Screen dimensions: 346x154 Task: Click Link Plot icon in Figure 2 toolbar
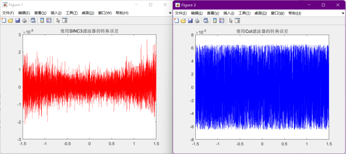point(206,21)
